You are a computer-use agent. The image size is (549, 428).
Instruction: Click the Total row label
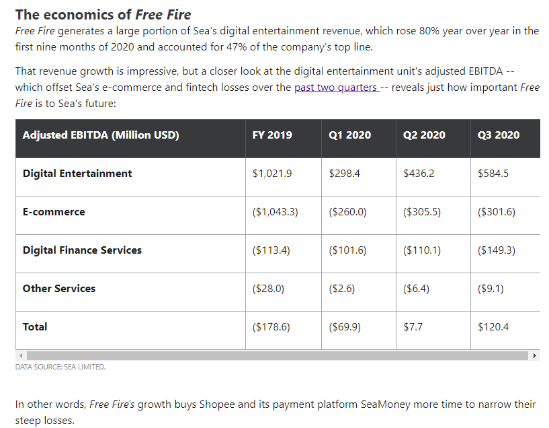(x=35, y=326)
